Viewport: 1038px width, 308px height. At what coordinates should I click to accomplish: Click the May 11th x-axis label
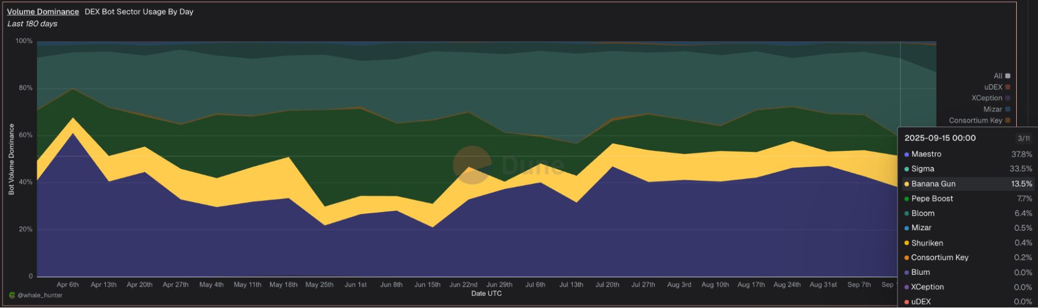(248, 285)
